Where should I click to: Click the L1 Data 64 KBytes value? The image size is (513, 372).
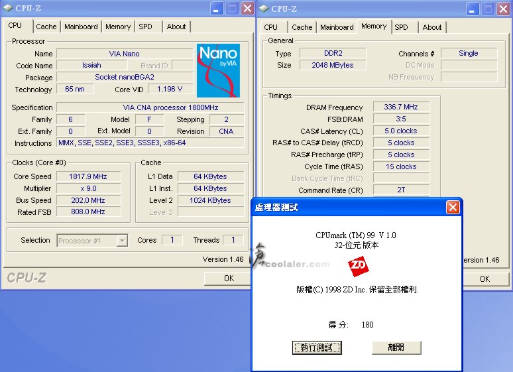(211, 176)
